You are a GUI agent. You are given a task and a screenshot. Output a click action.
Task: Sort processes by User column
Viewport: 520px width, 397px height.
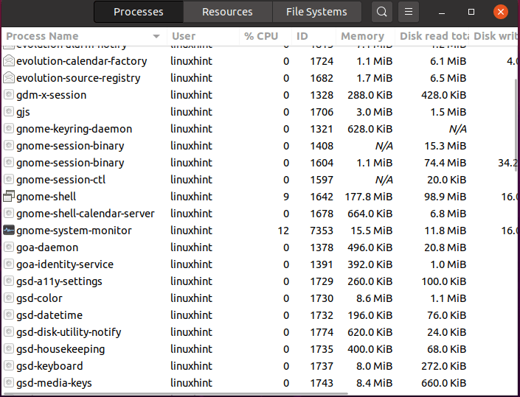pos(203,36)
